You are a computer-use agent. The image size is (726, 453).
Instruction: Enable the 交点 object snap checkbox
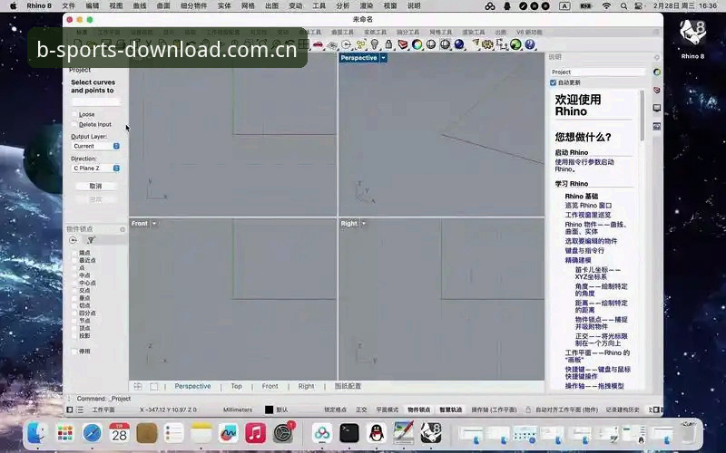pos(74,290)
